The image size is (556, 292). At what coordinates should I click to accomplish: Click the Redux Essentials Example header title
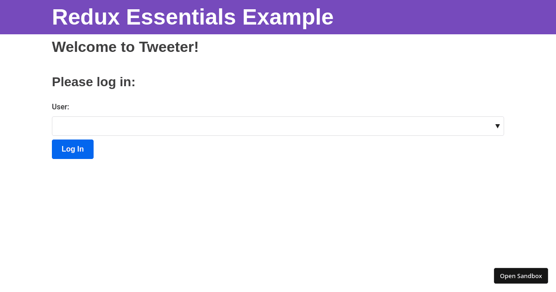[x=193, y=17]
